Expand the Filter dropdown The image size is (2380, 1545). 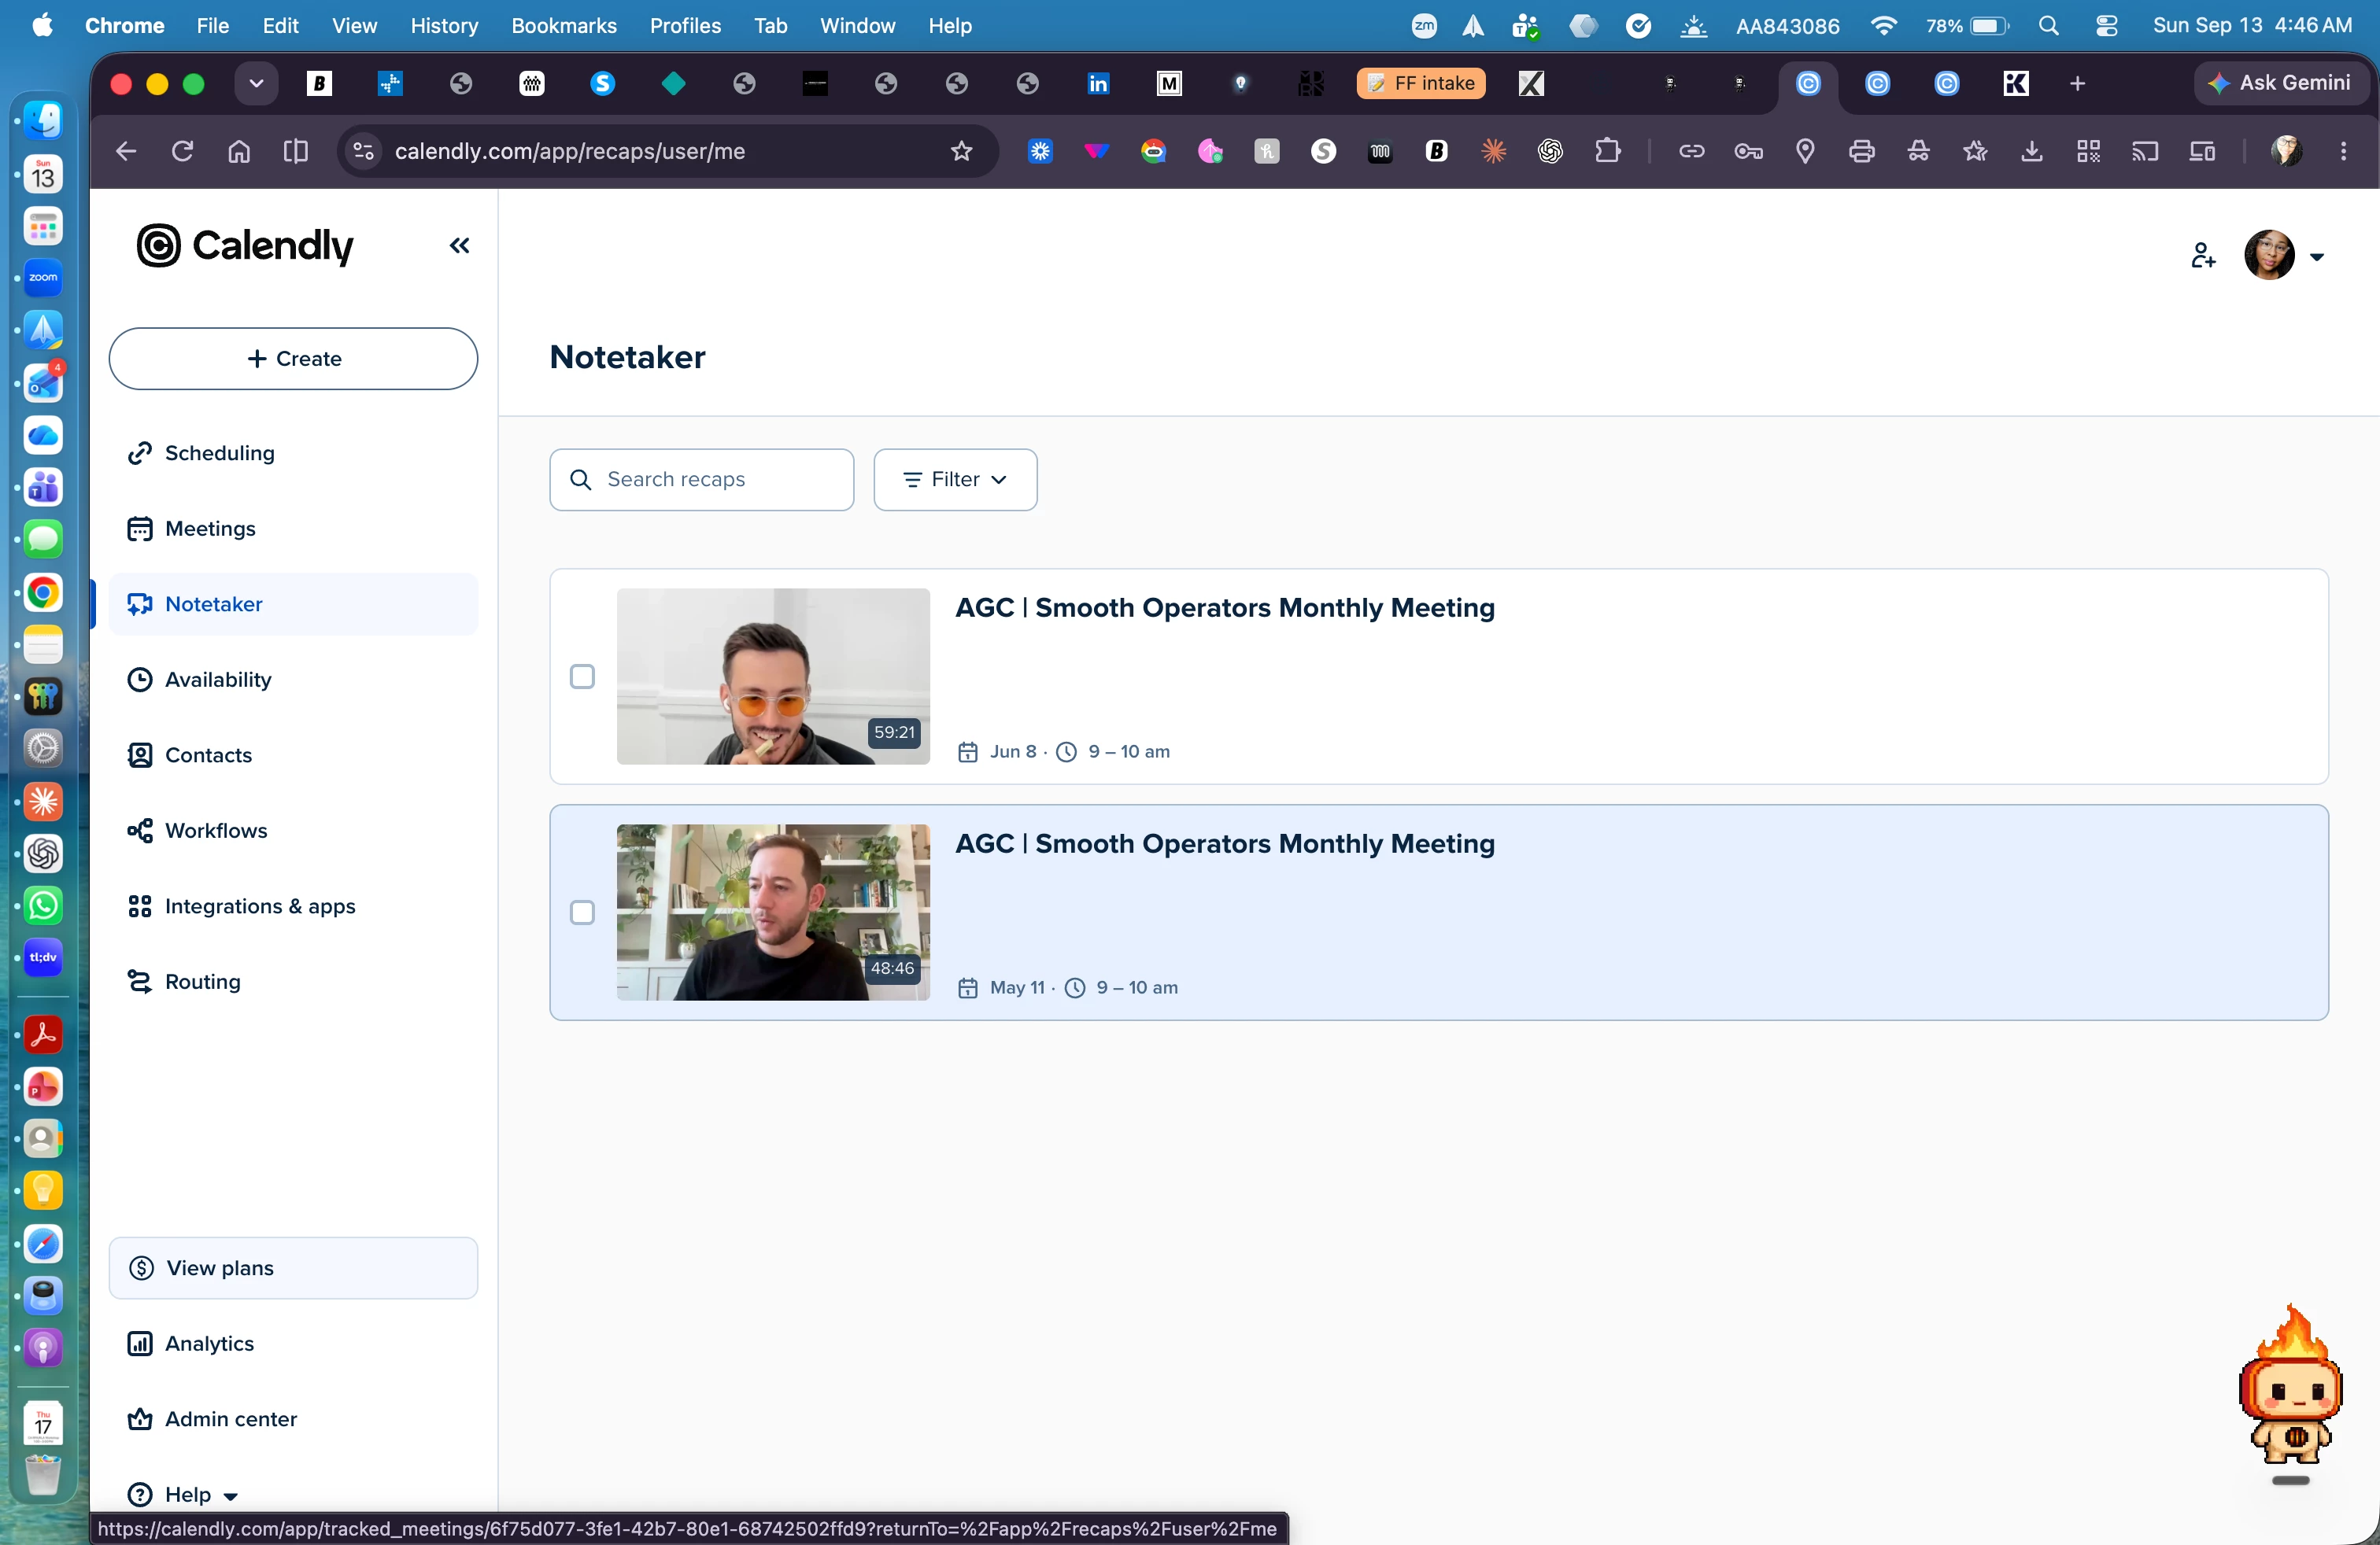[x=955, y=480]
